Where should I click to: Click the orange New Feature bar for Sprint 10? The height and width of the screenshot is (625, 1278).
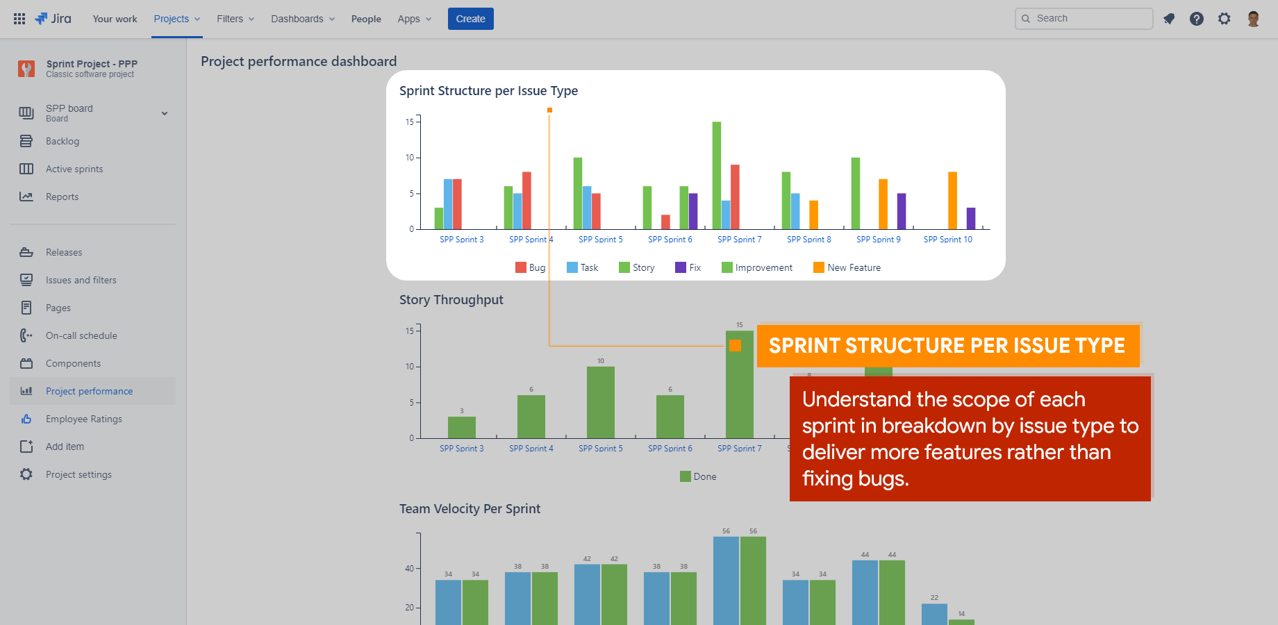pos(953,201)
